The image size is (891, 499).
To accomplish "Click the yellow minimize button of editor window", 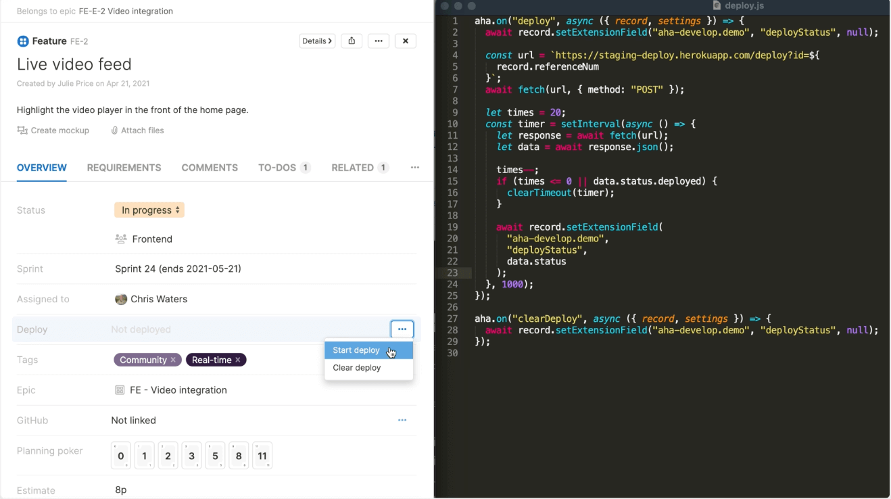I will (x=458, y=6).
